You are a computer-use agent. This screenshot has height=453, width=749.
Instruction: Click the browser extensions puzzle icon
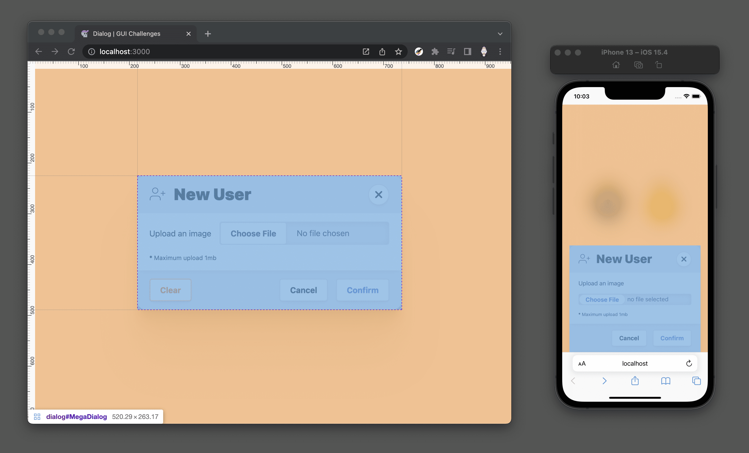435,51
